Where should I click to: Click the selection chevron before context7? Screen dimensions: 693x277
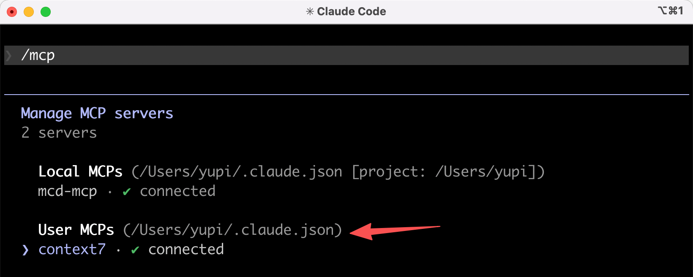[x=25, y=250]
